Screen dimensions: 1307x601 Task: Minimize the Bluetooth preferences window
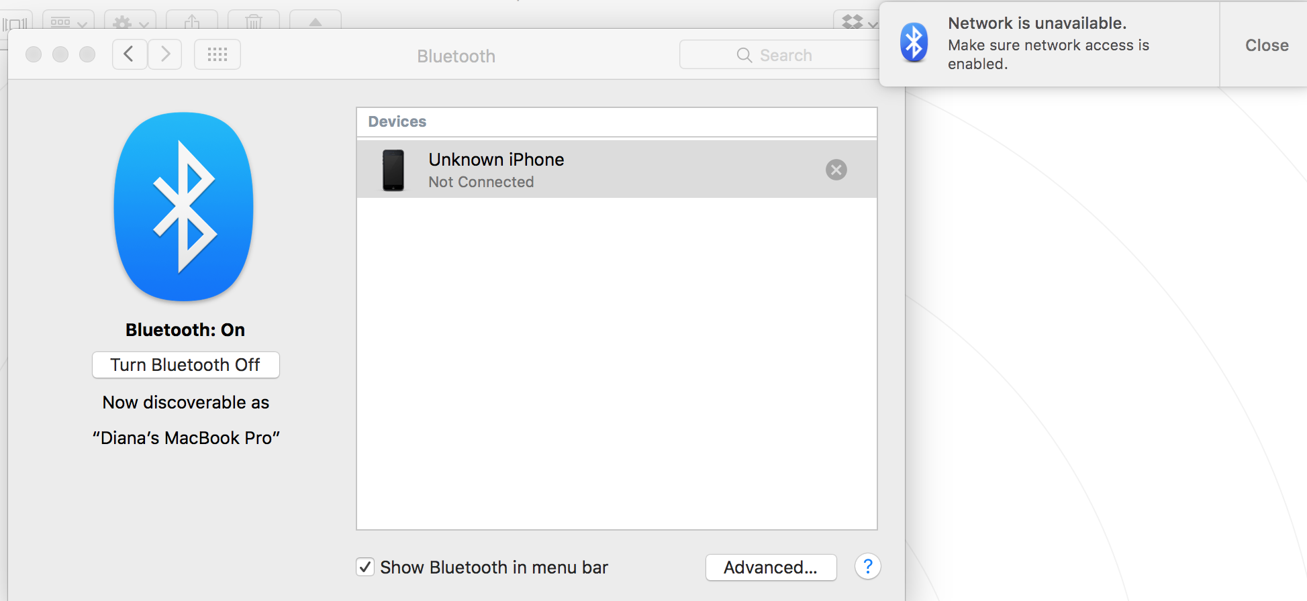click(x=60, y=54)
